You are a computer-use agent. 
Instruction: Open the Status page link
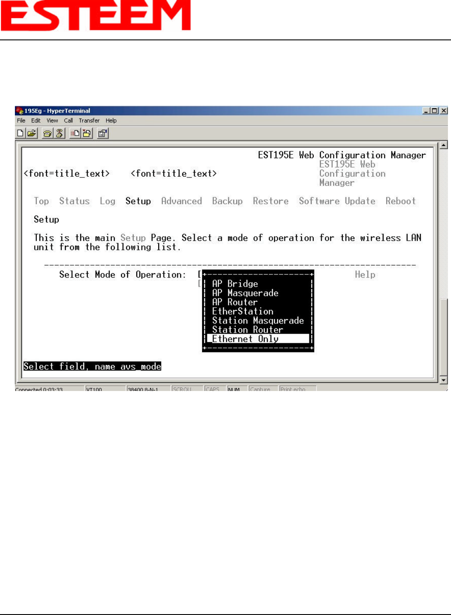pos(75,201)
